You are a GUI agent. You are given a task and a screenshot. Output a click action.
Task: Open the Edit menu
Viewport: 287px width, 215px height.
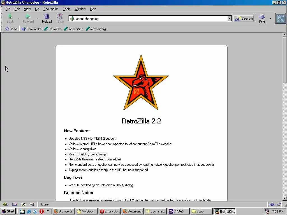pyautogui.click(x=17, y=9)
